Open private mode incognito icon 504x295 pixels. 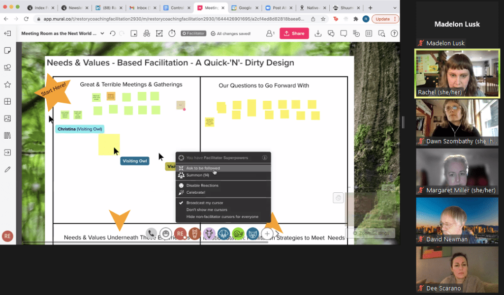coord(147,33)
